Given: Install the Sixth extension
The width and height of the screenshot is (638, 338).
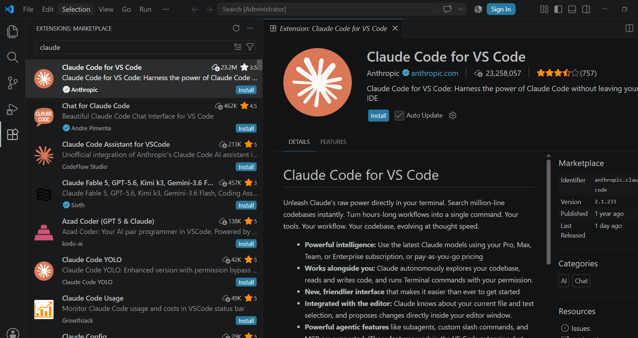Looking at the screenshot, I should tap(246, 206).
